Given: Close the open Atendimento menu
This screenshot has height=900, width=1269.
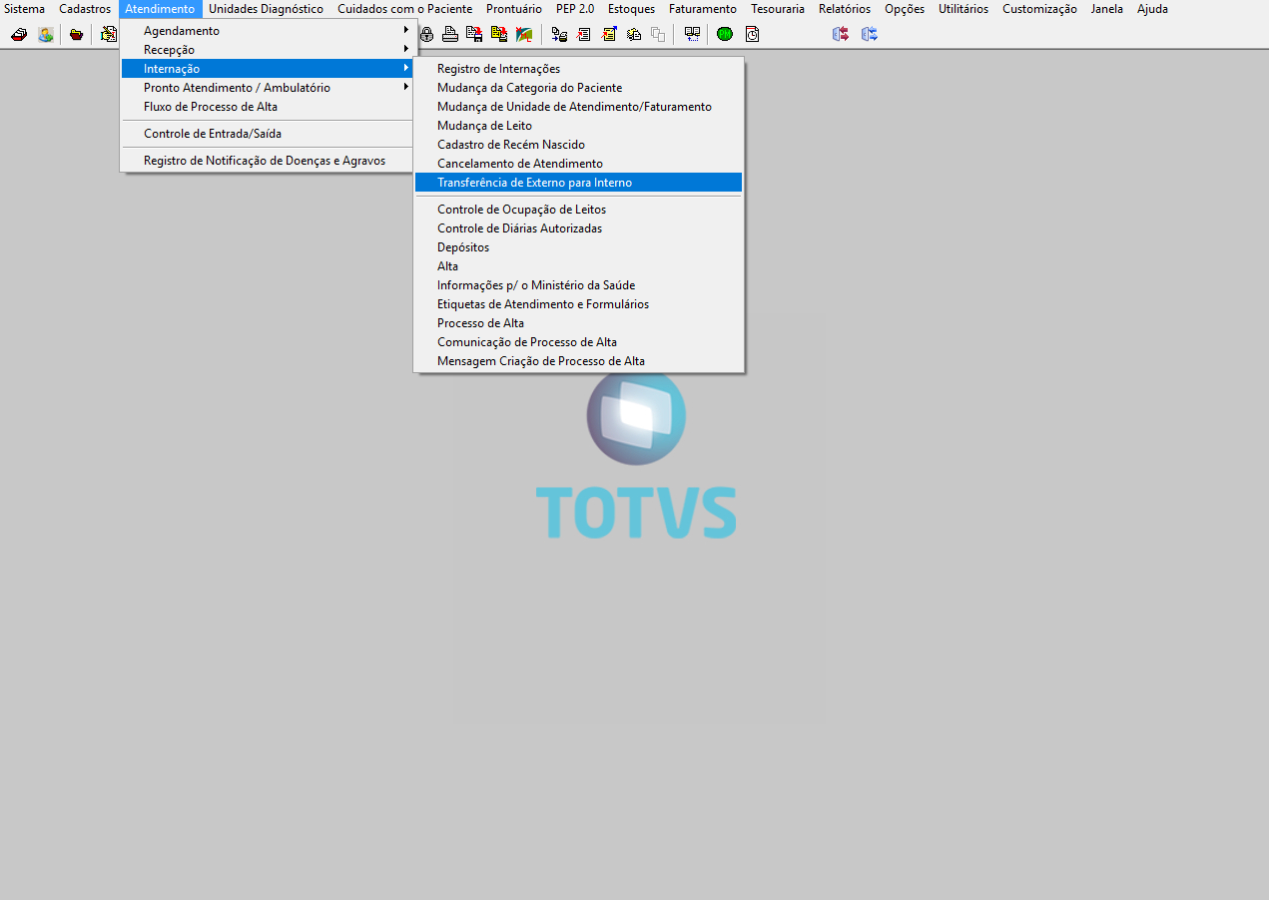Looking at the screenshot, I should [x=160, y=9].
